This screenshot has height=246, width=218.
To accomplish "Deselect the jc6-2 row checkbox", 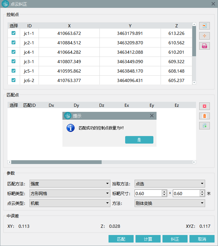I will [13, 80].
